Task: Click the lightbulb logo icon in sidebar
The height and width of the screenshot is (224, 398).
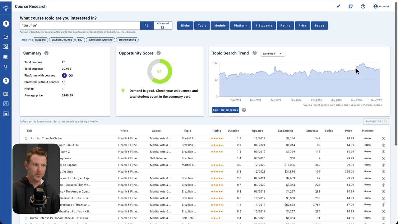Action: click(x=6, y=8)
